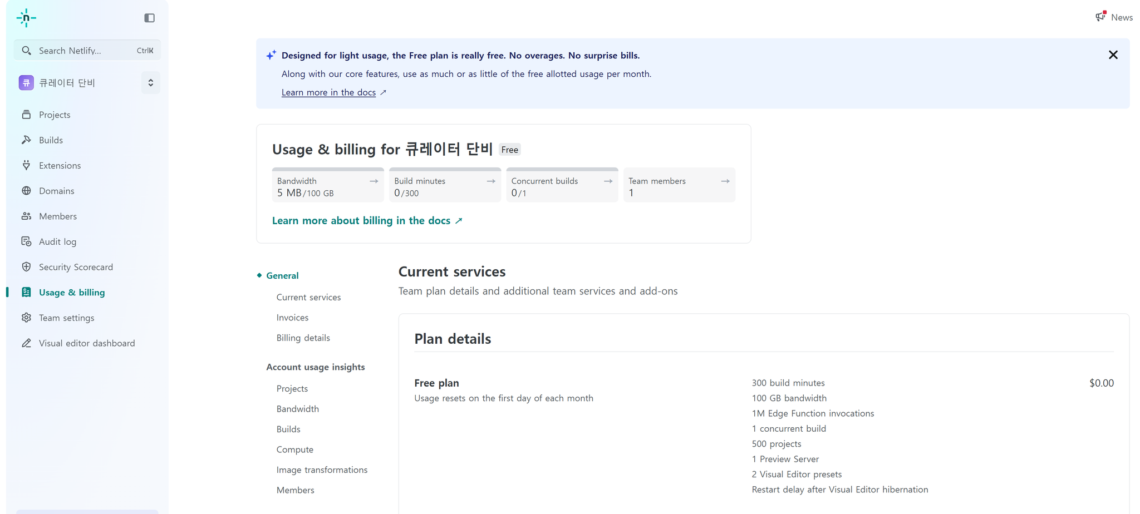Open Visual editor dashboard
Image resolution: width=1140 pixels, height=514 pixels.
[x=87, y=343]
